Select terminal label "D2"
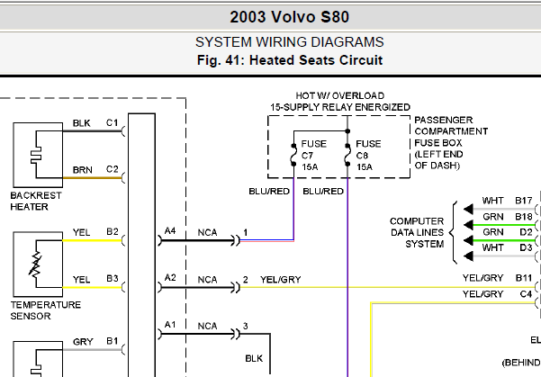This screenshot has width=541, height=377. (x=526, y=232)
